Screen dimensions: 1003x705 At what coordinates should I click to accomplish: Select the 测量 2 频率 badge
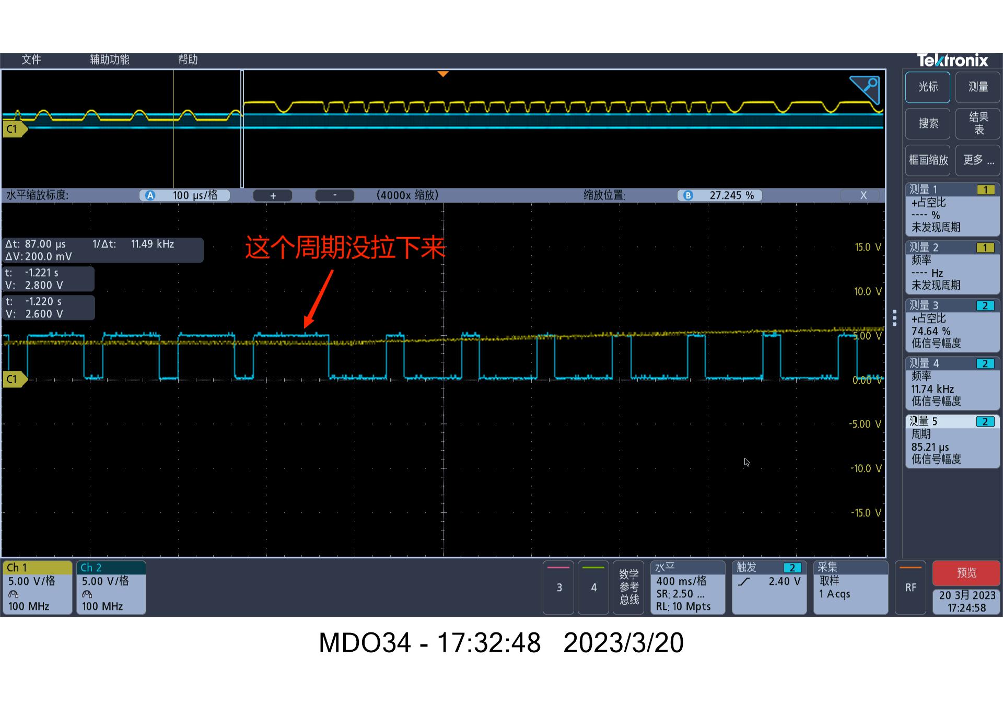(952, 267)
